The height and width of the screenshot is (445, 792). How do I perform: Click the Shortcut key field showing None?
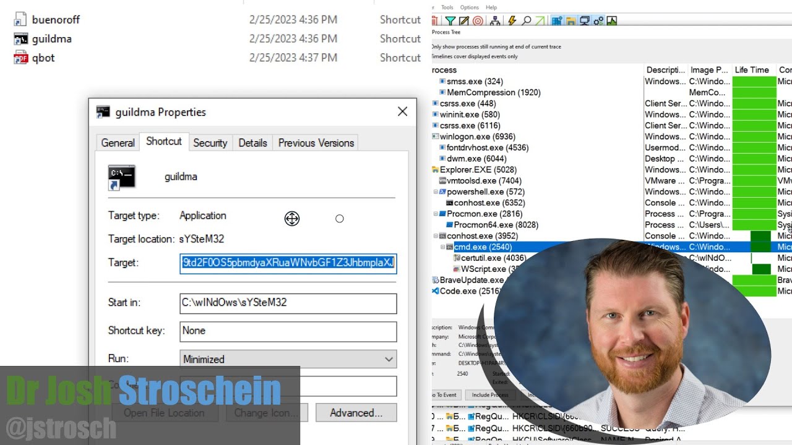tap(288, 331)
